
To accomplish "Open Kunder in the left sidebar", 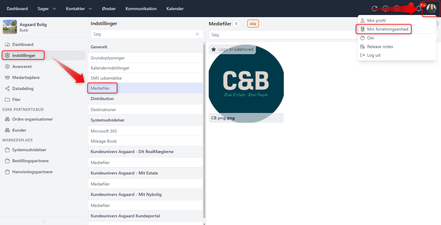I will point(44,130).
